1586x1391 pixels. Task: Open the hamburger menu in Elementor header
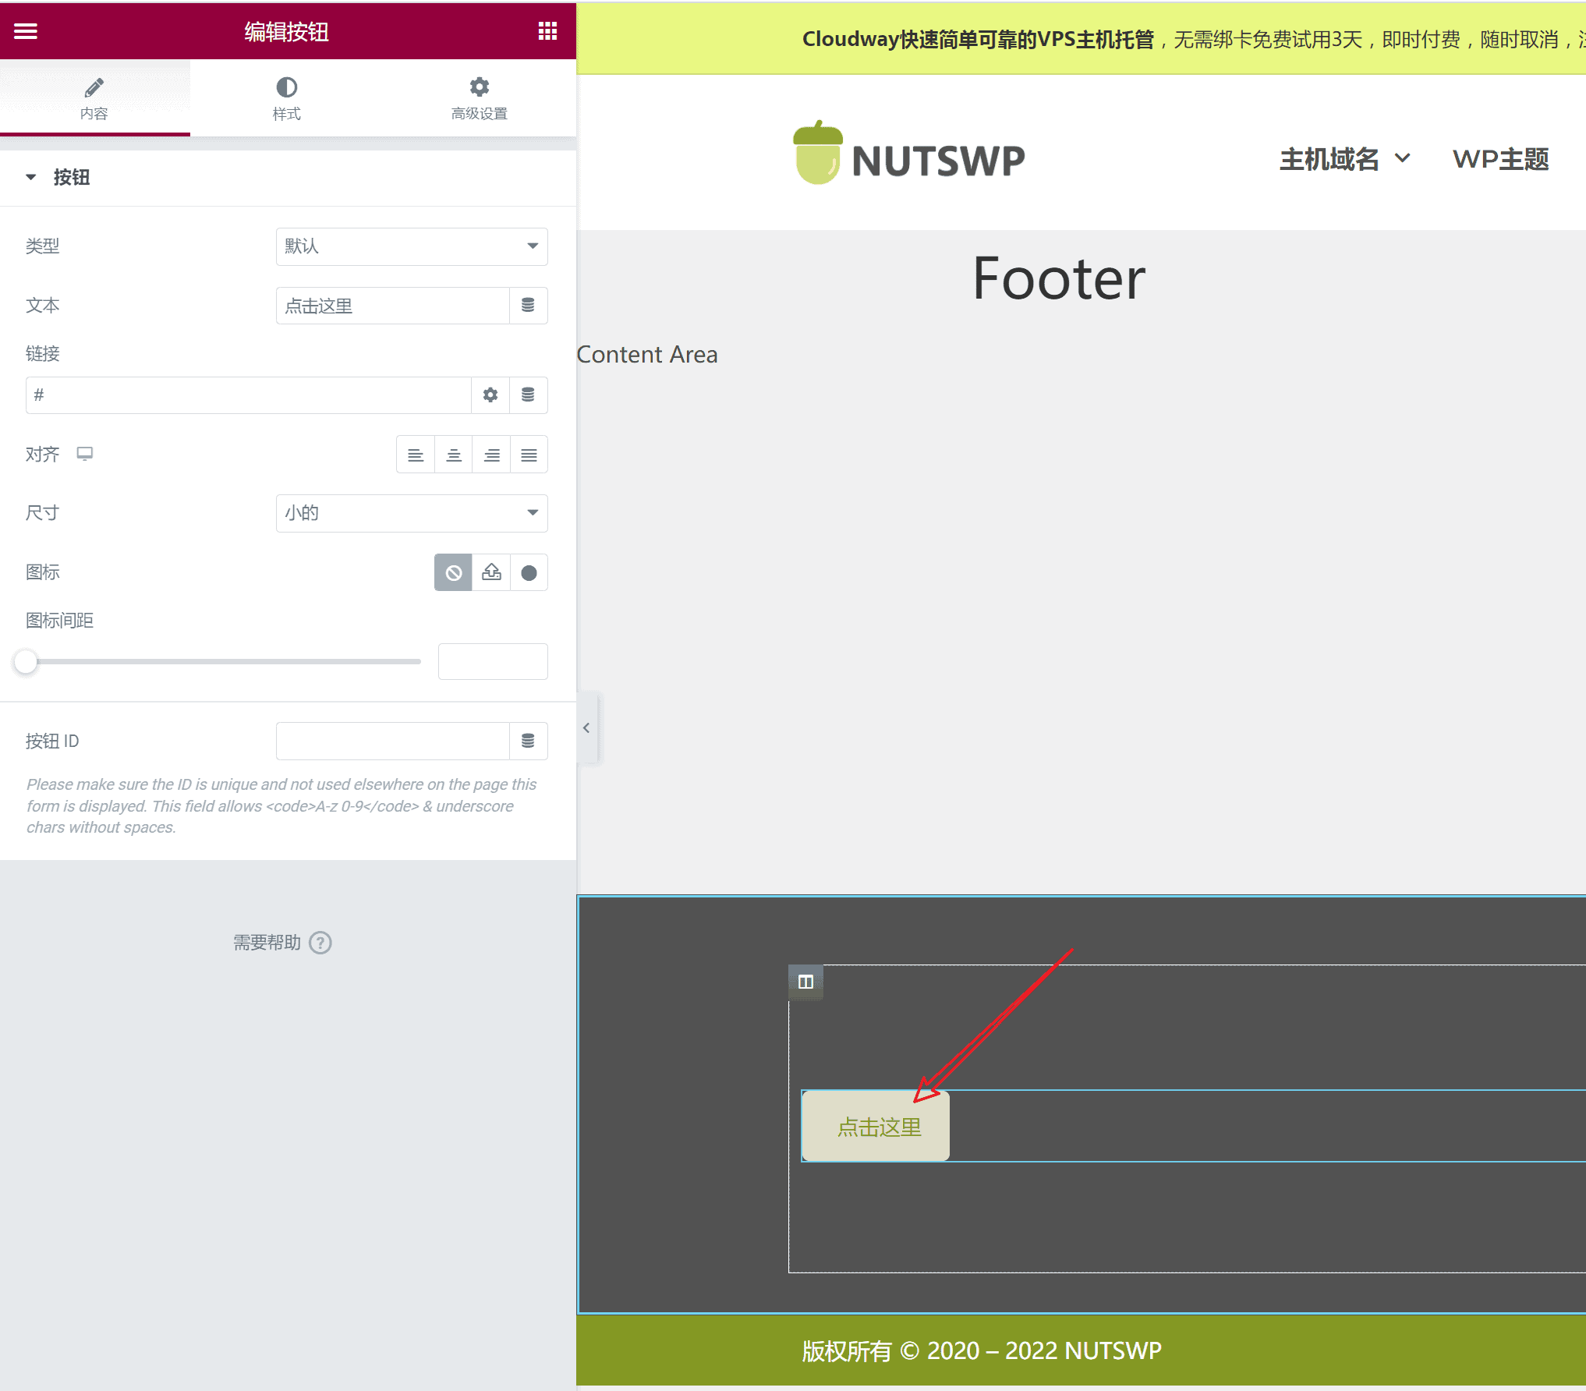tap(26, 31)
